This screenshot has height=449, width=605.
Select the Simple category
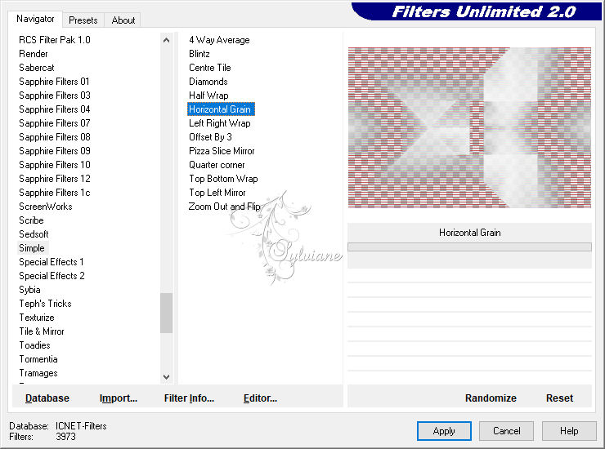32,248
